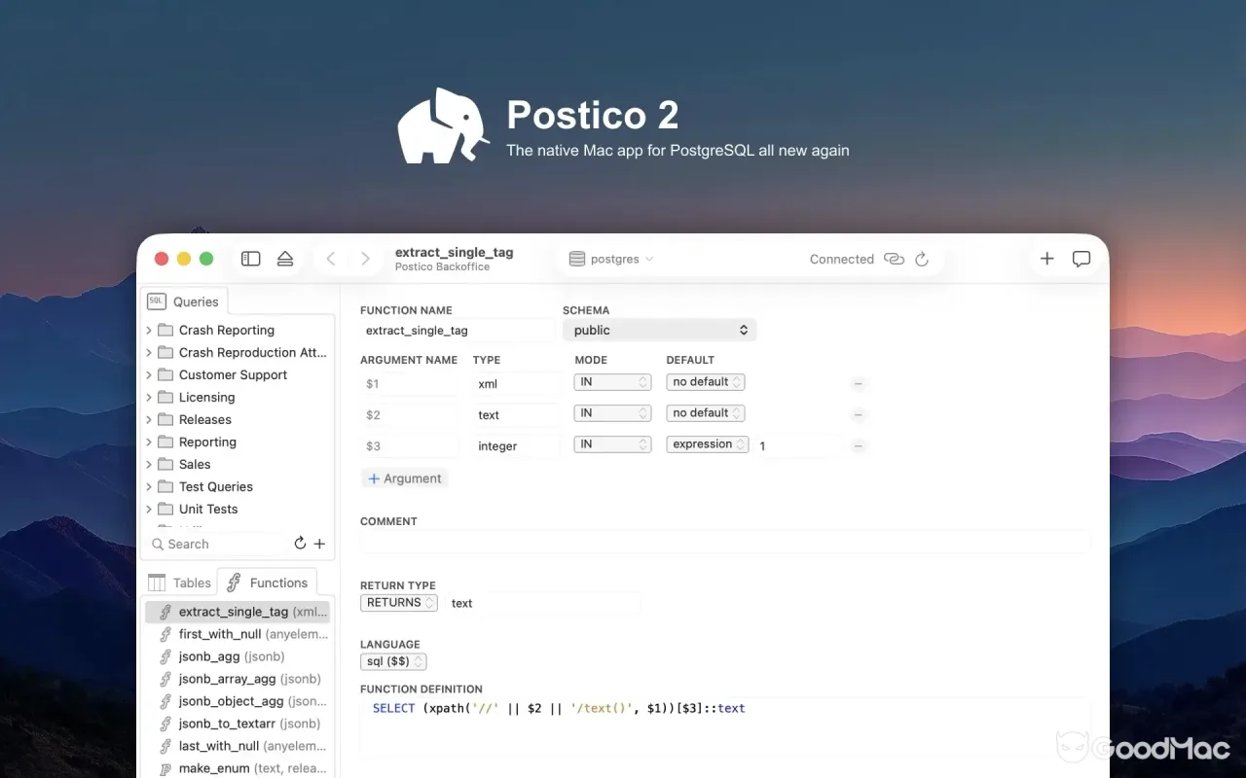Select the last_with_null function
This screenshot has height=778, width=1246.
coord(238,746)
